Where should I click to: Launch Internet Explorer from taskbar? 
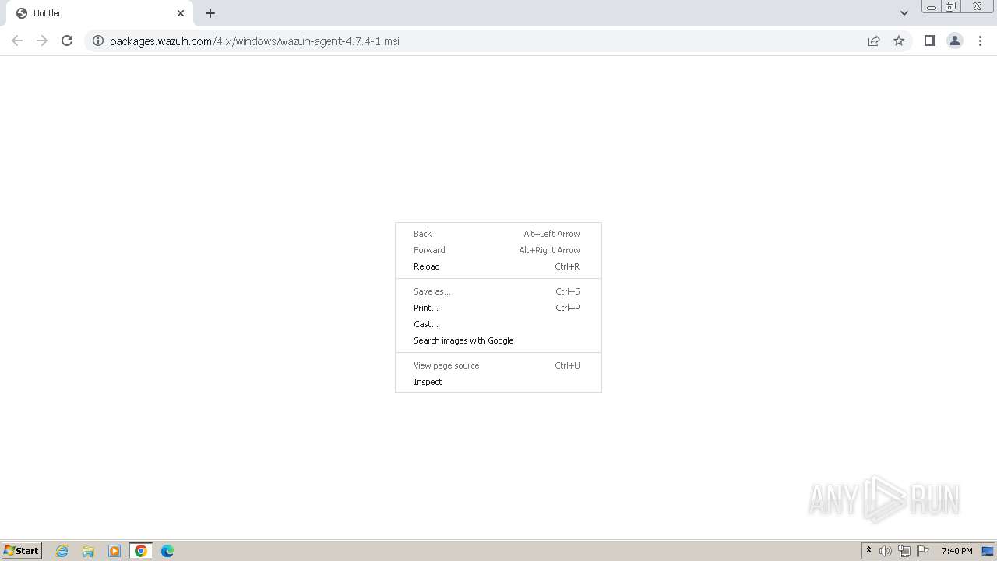[x=62, y=551]
